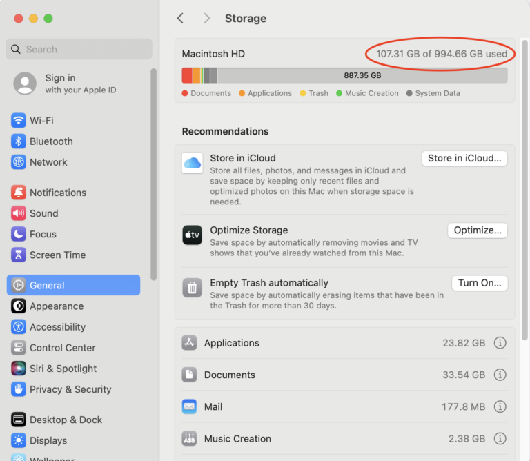The height and width of the screenshot is (461, 530).
Task: Go back using the left chevron
Action: pyautogui.click(x=180, y=19)
